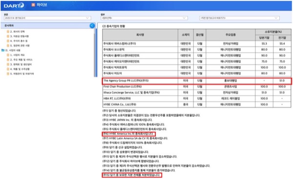The image size is (293, 179).
Task: Click the icon beside the 하이브 title
Action: [x=33, y=5]
